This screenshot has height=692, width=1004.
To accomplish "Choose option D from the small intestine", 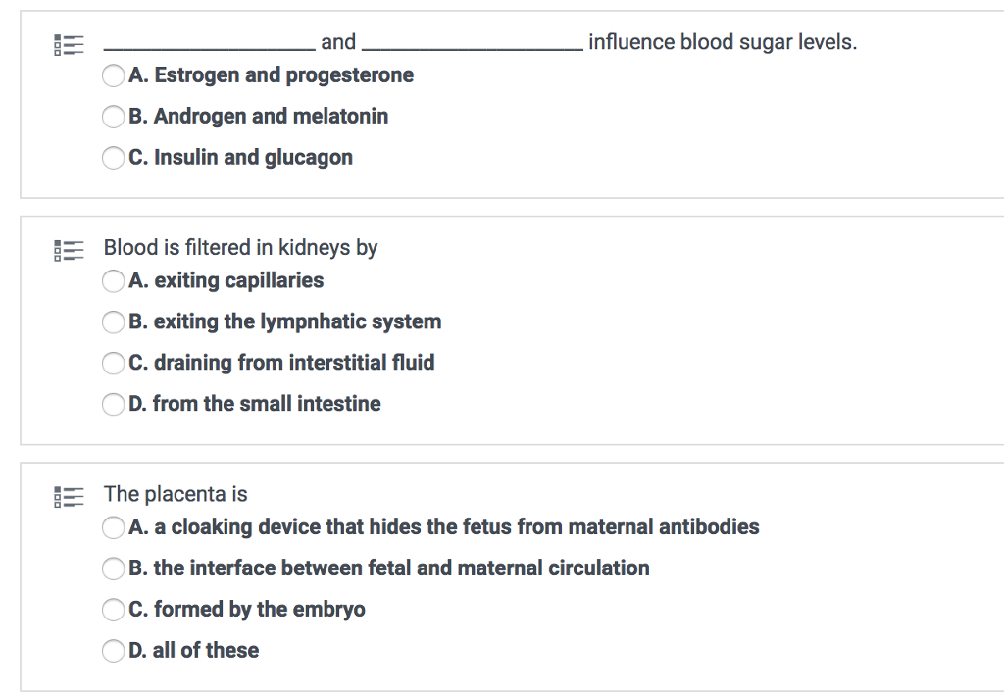I will [x=113, y=404].
